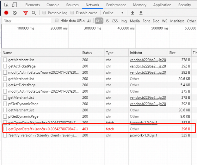This screenshot has width=197, height=165.
Task: Toggle the device toolbar icon
Action: [x=14, y=5]
